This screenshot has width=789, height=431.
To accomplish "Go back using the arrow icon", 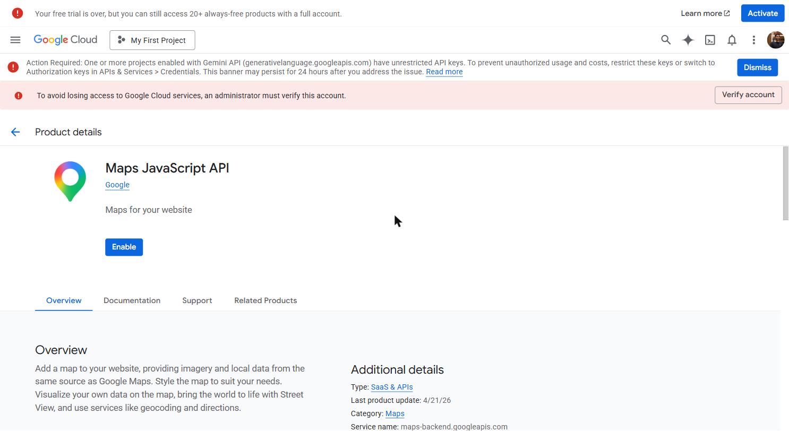I will click(x=15, y=132).
